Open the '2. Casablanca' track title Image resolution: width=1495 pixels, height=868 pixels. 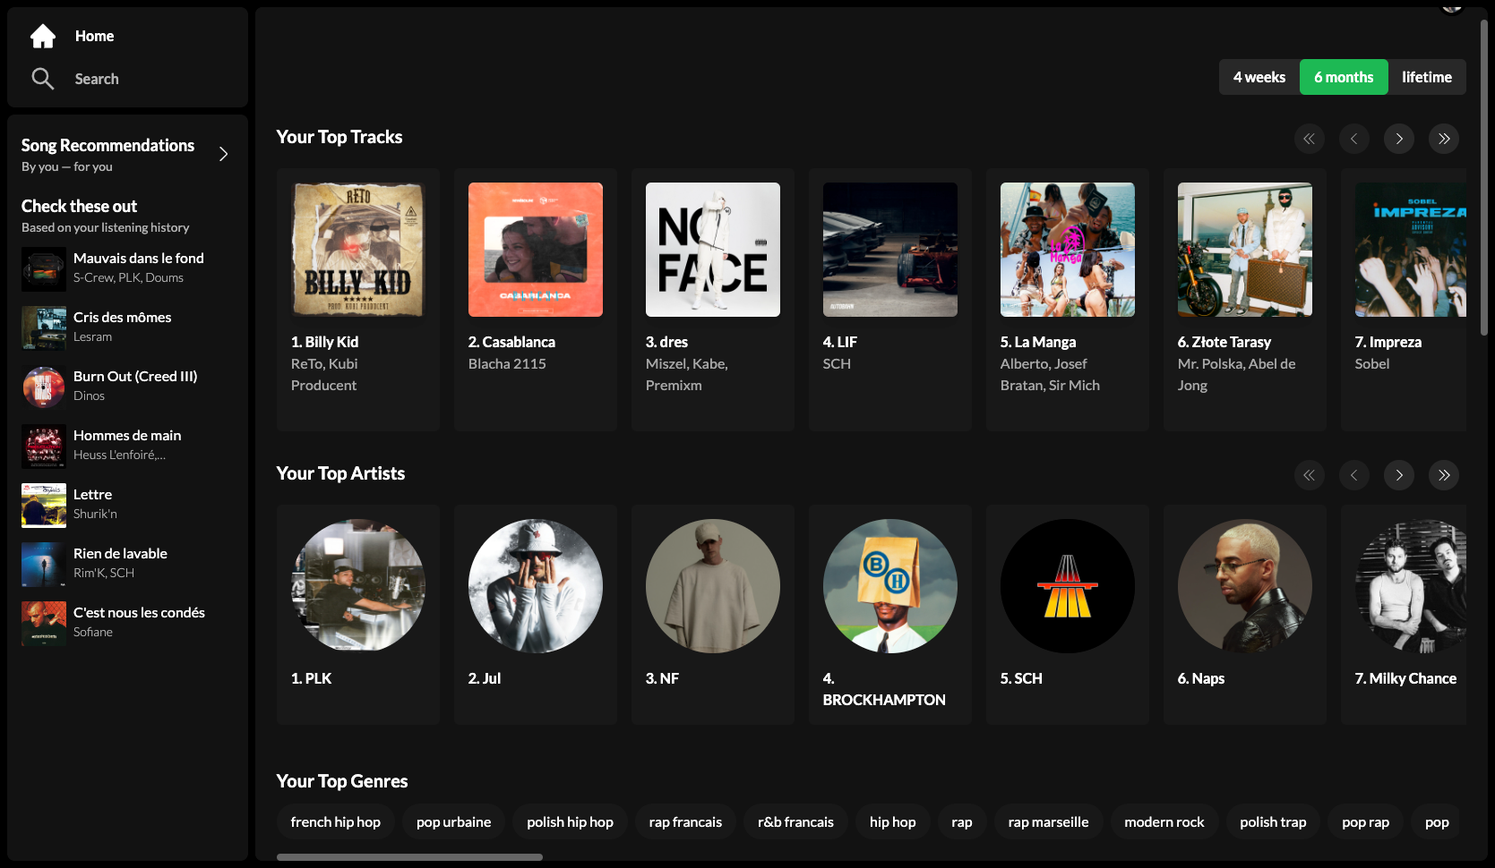[511, 342]
